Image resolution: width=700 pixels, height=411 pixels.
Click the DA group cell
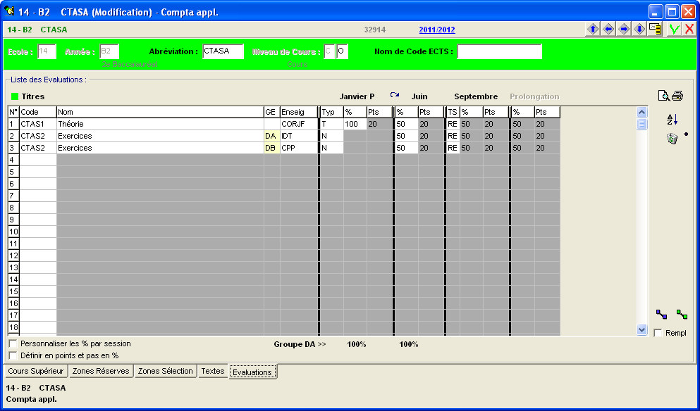[272, 136]
